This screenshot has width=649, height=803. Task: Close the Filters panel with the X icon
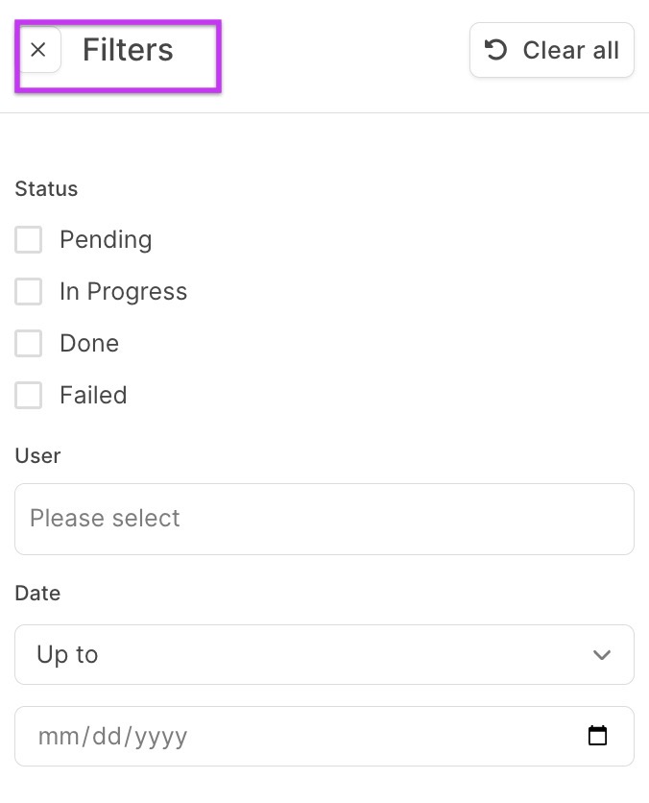38,50
